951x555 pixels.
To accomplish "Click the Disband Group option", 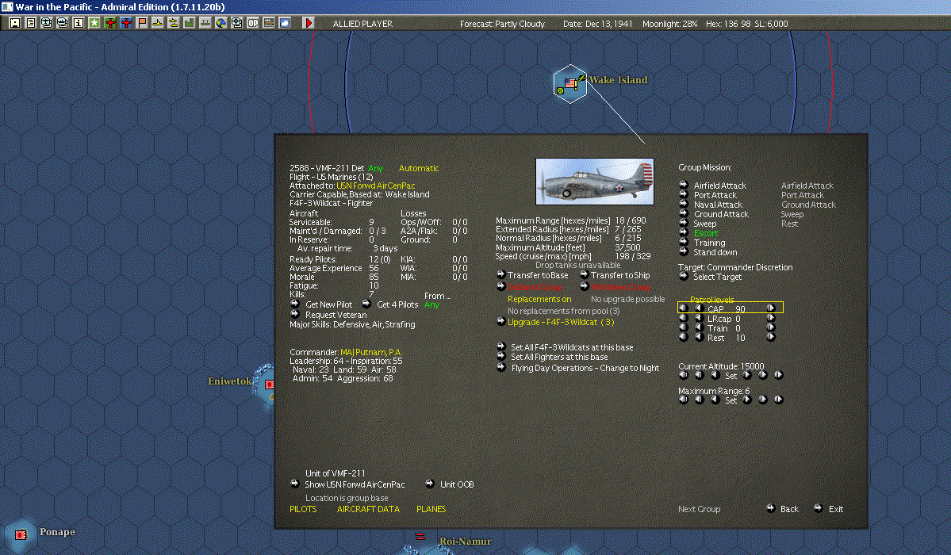I will [x=535, y=287].
